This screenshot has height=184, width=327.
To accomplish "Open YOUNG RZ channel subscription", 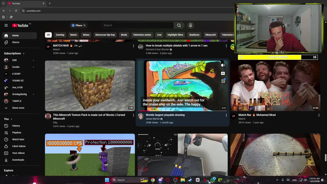I will point(19,80).
